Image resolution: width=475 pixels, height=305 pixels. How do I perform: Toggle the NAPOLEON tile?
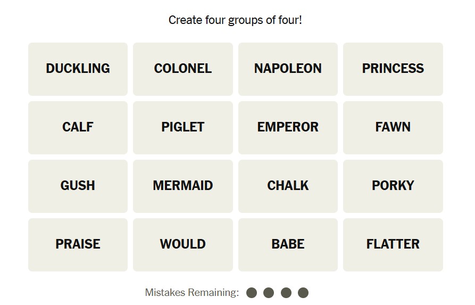point(288,69)
